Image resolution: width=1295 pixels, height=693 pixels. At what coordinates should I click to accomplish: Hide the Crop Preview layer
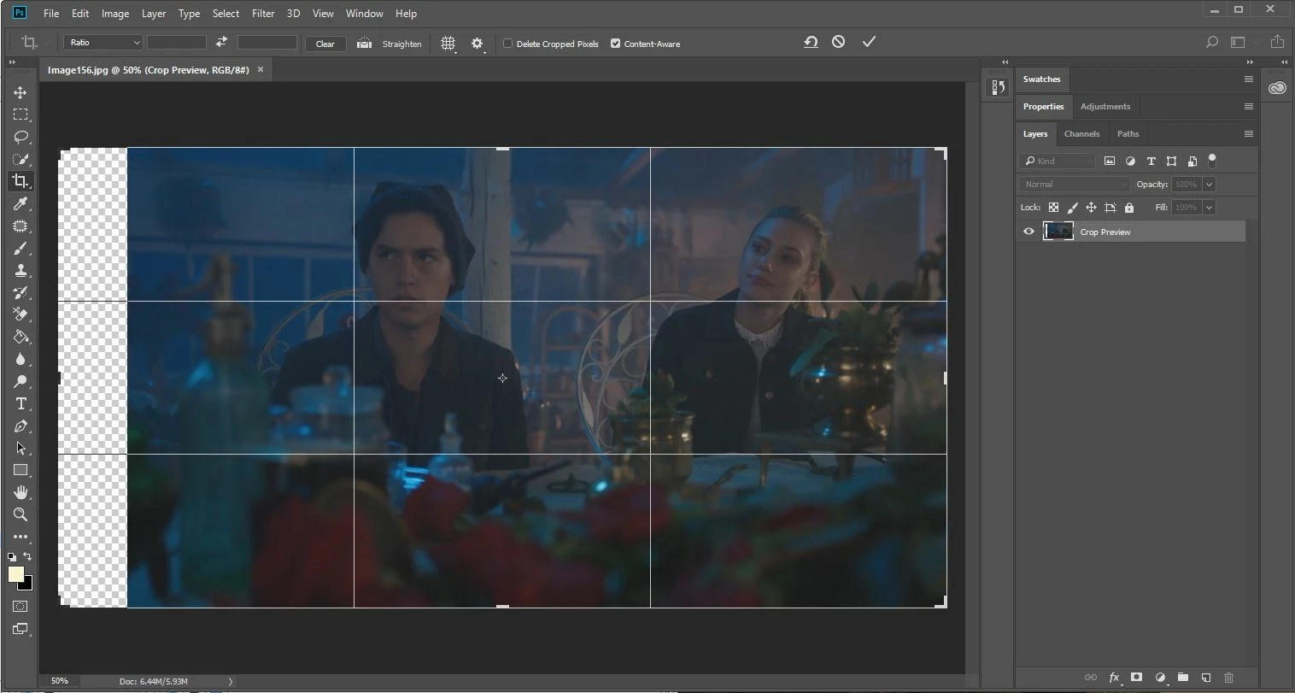(x=1028, y=232)
